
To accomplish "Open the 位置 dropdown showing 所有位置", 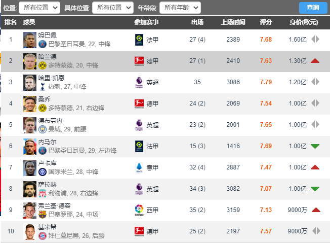I will (39, 8).
